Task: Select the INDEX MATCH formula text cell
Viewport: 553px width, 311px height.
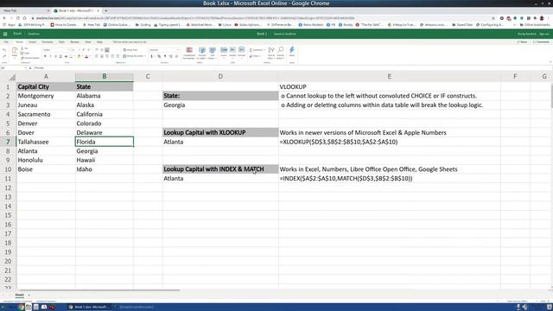Action: pos(390,179)
